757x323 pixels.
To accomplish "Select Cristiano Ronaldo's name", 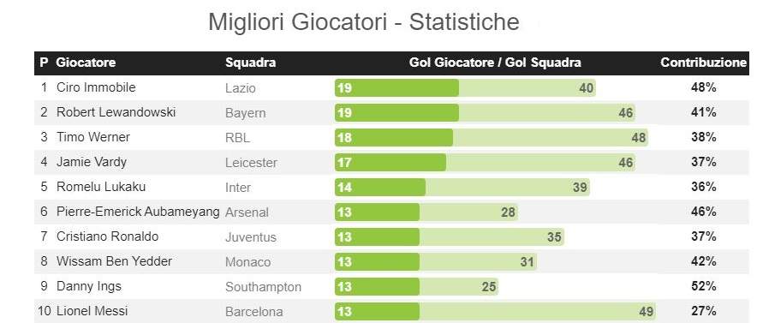I will (108, 236).
